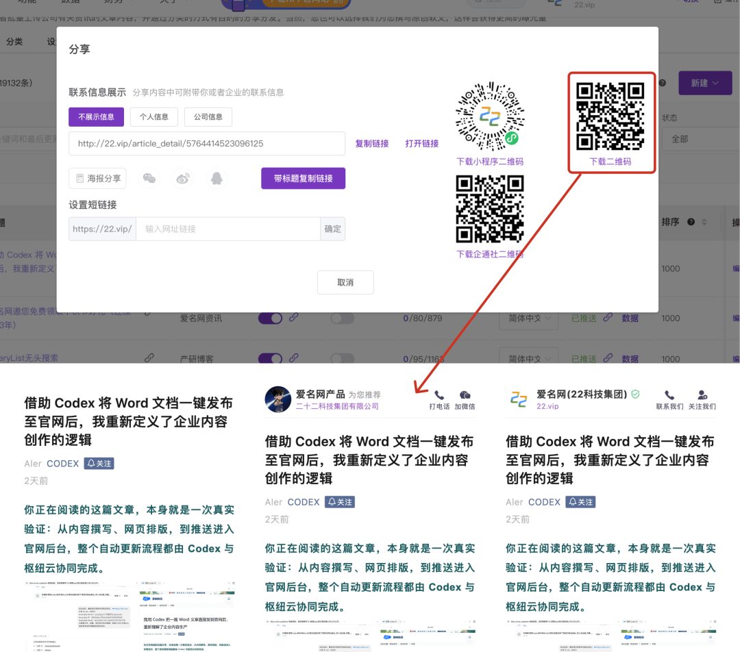This screenshot has width=740, height=652.
Task: Click the 0/80/879 value
Action: coord(422,318)
